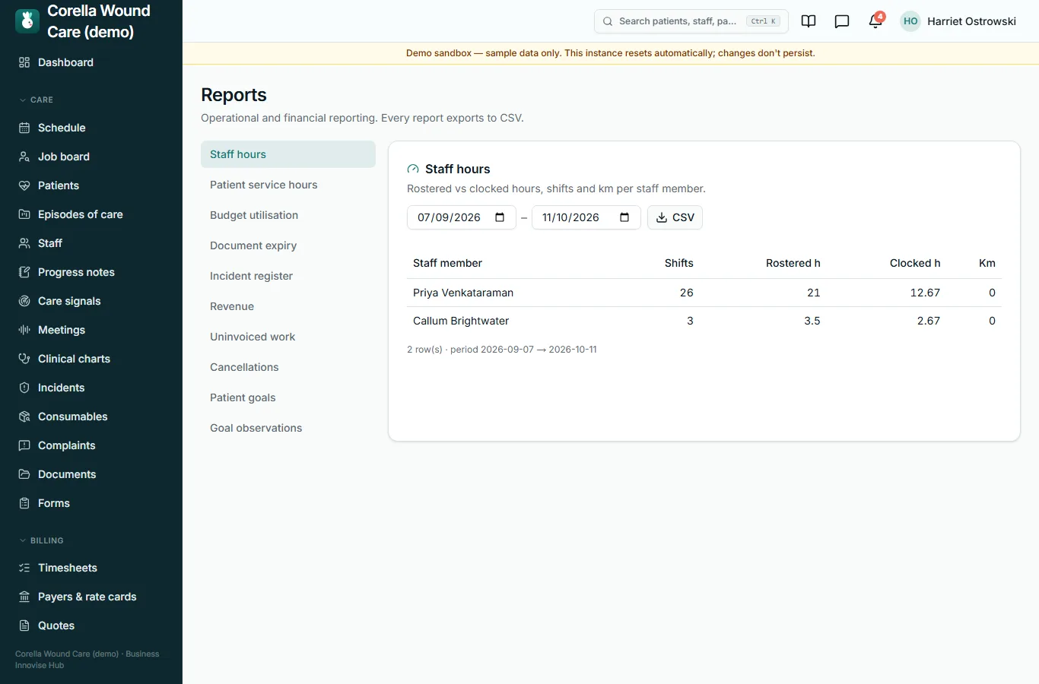Viewport: 1039px width, 684px height.
Task: Click the Care signals target icon
Action: pos(24,301)
